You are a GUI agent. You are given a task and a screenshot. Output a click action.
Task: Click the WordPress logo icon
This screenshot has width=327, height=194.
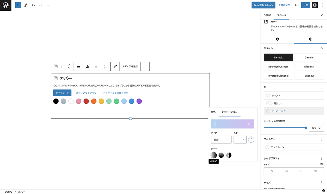click(x=5, y=5)
